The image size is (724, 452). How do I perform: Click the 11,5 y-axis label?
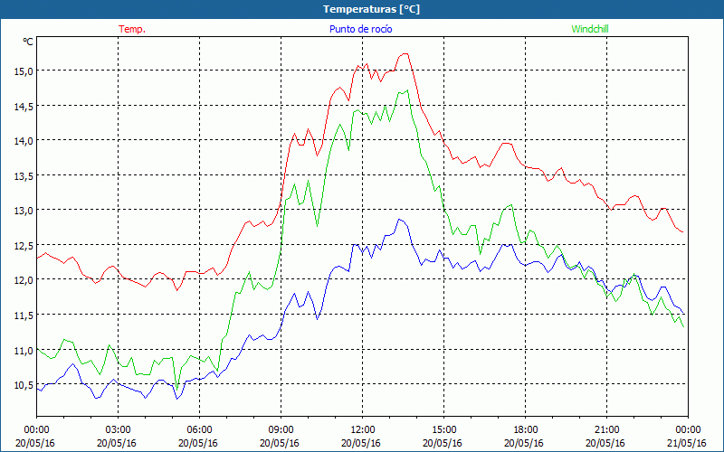tap(24, 315)
